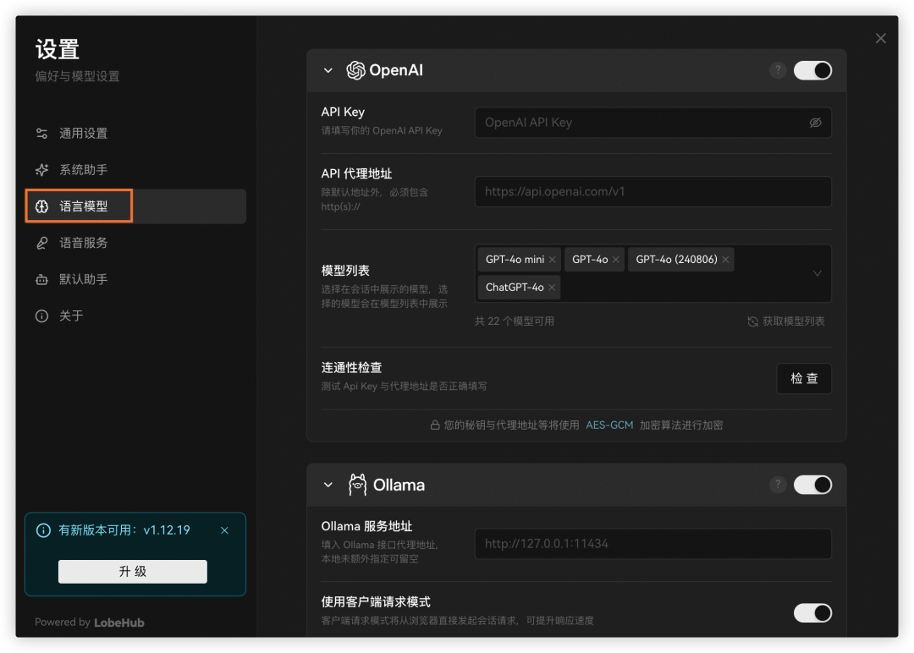Open 默认助手 settings
Screen dimensions: 914x653
135,279
